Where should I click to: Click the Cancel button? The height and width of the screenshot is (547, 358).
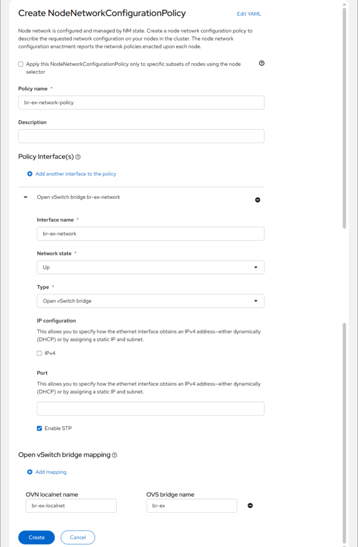[78, 537]
